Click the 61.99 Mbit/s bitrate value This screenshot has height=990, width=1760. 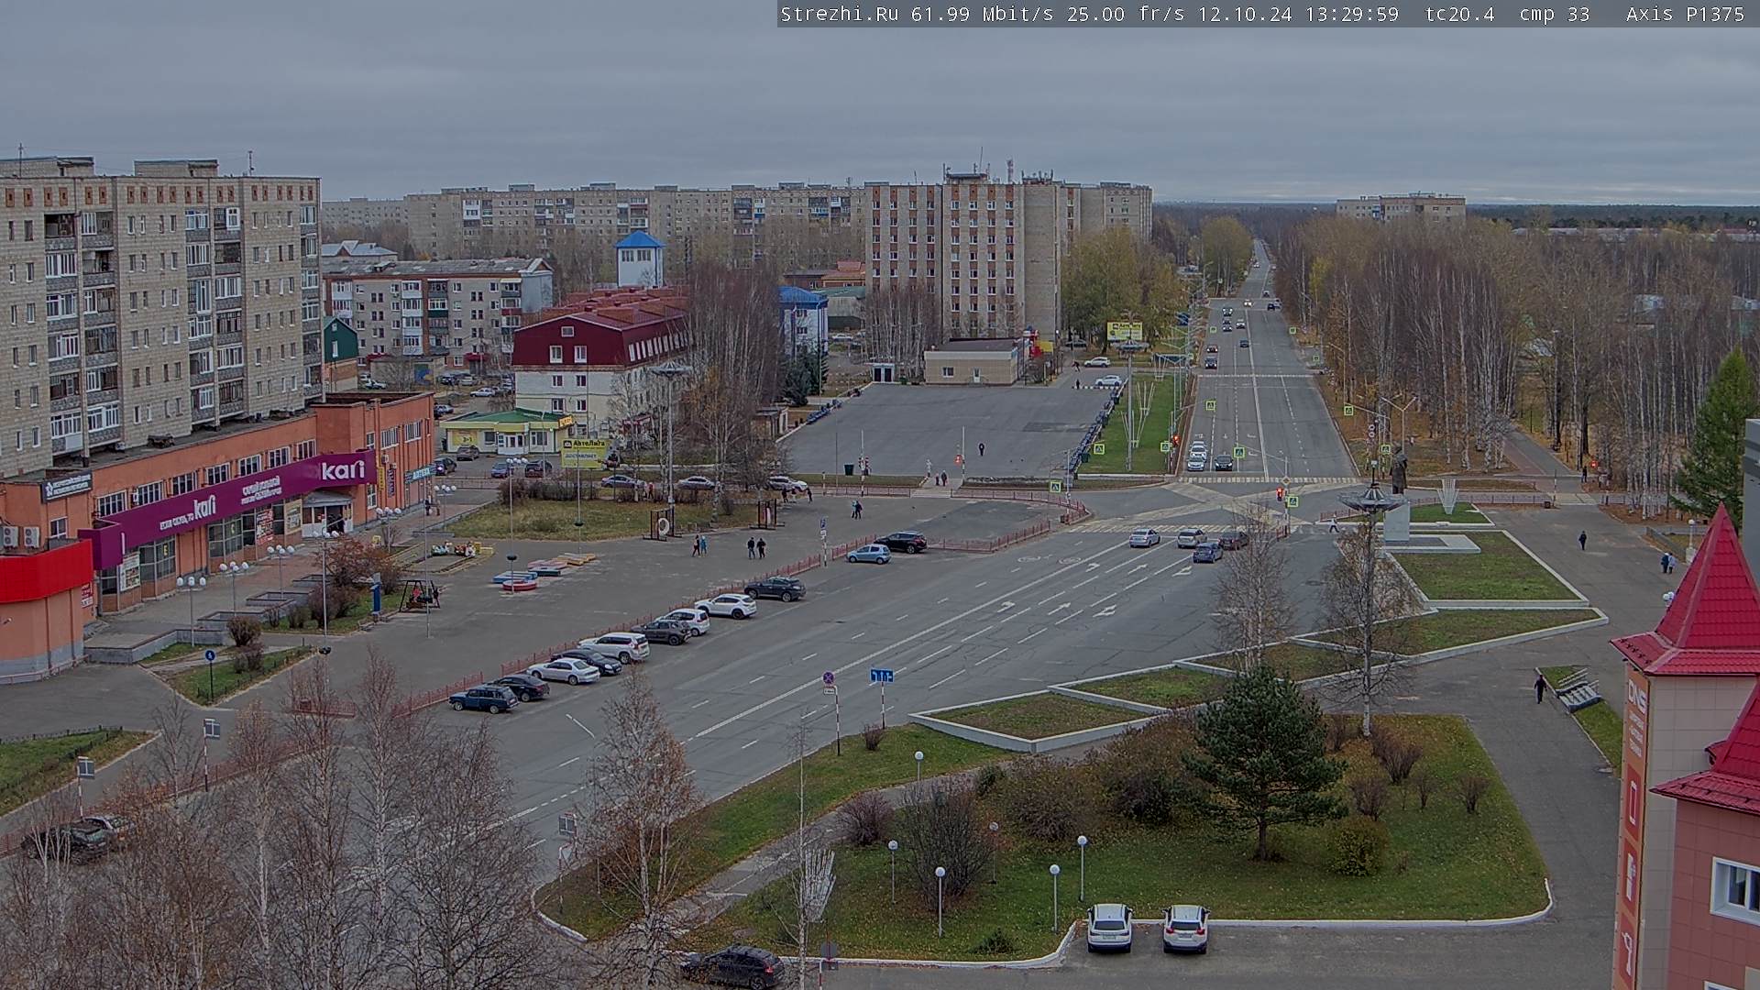(985, 14)
